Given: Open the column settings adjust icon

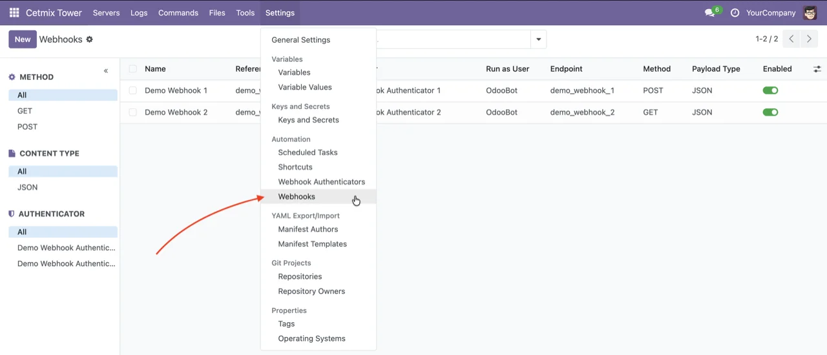Looking at the screenshot, I should (817, 69).
